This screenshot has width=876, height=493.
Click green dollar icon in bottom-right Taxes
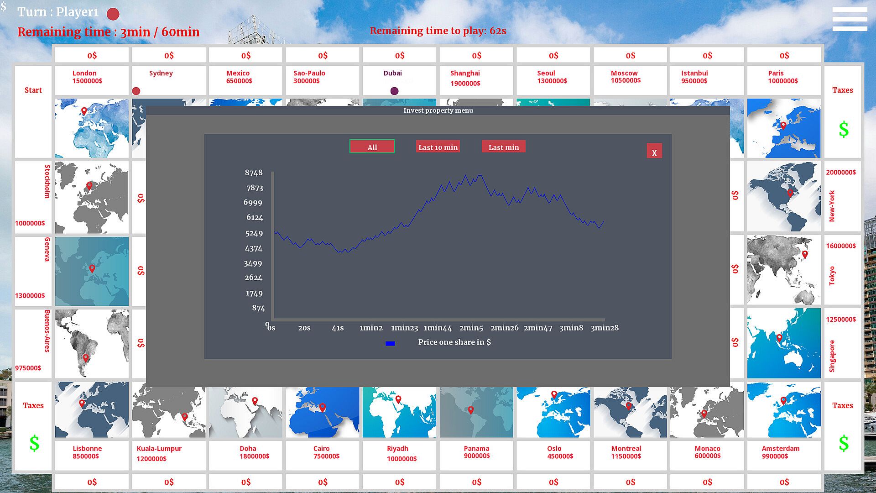click(x=844, y=443)
